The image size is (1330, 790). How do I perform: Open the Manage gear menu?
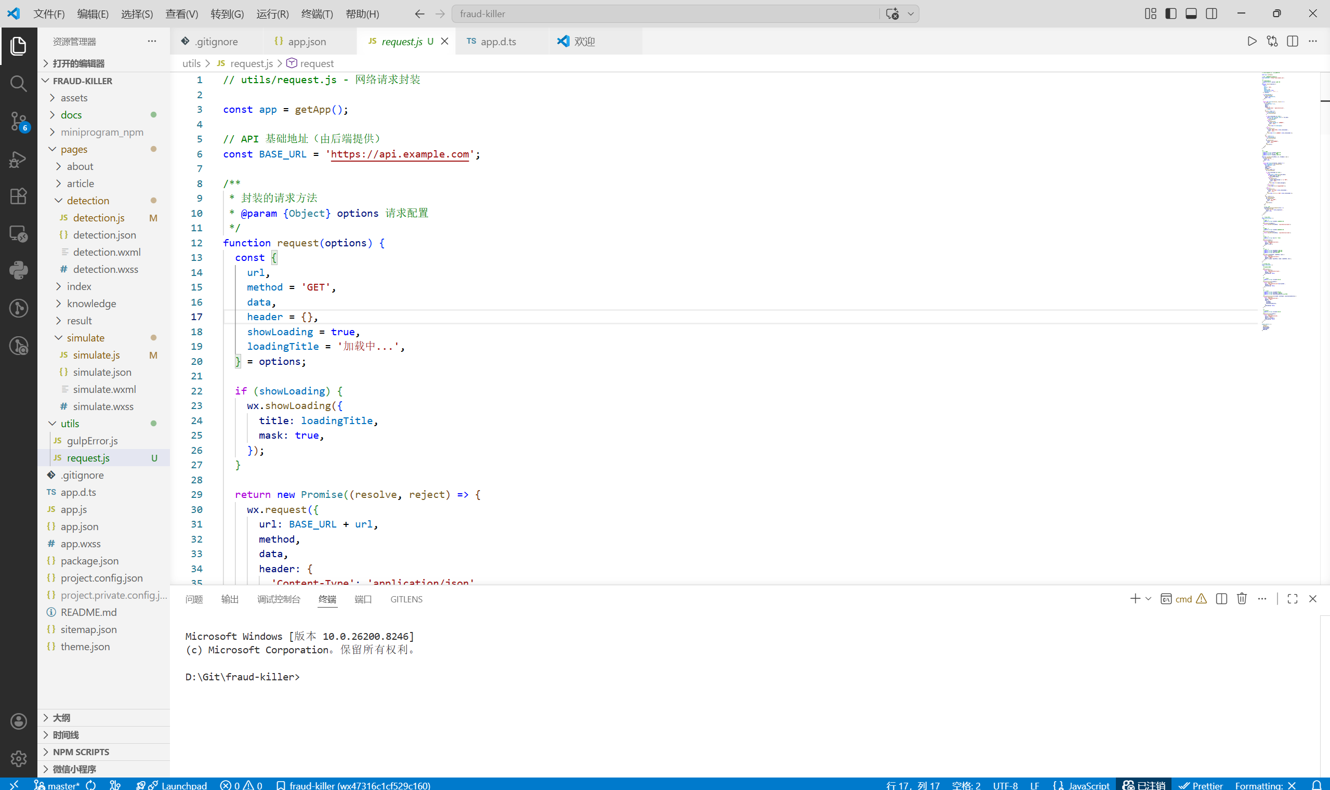point(18,759)
